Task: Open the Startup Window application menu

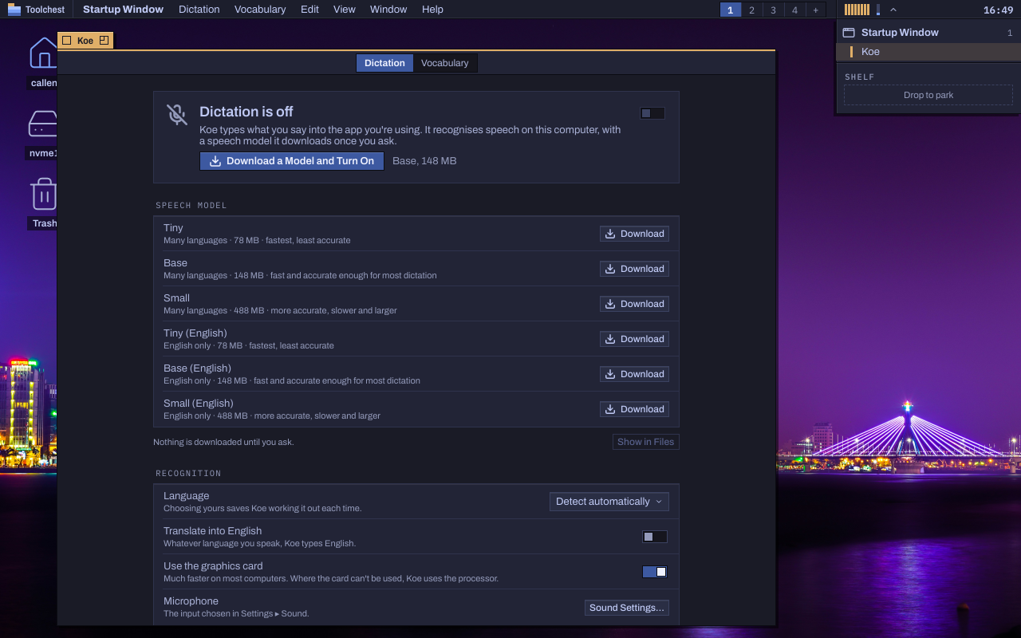Action: [x=123, y=10]
